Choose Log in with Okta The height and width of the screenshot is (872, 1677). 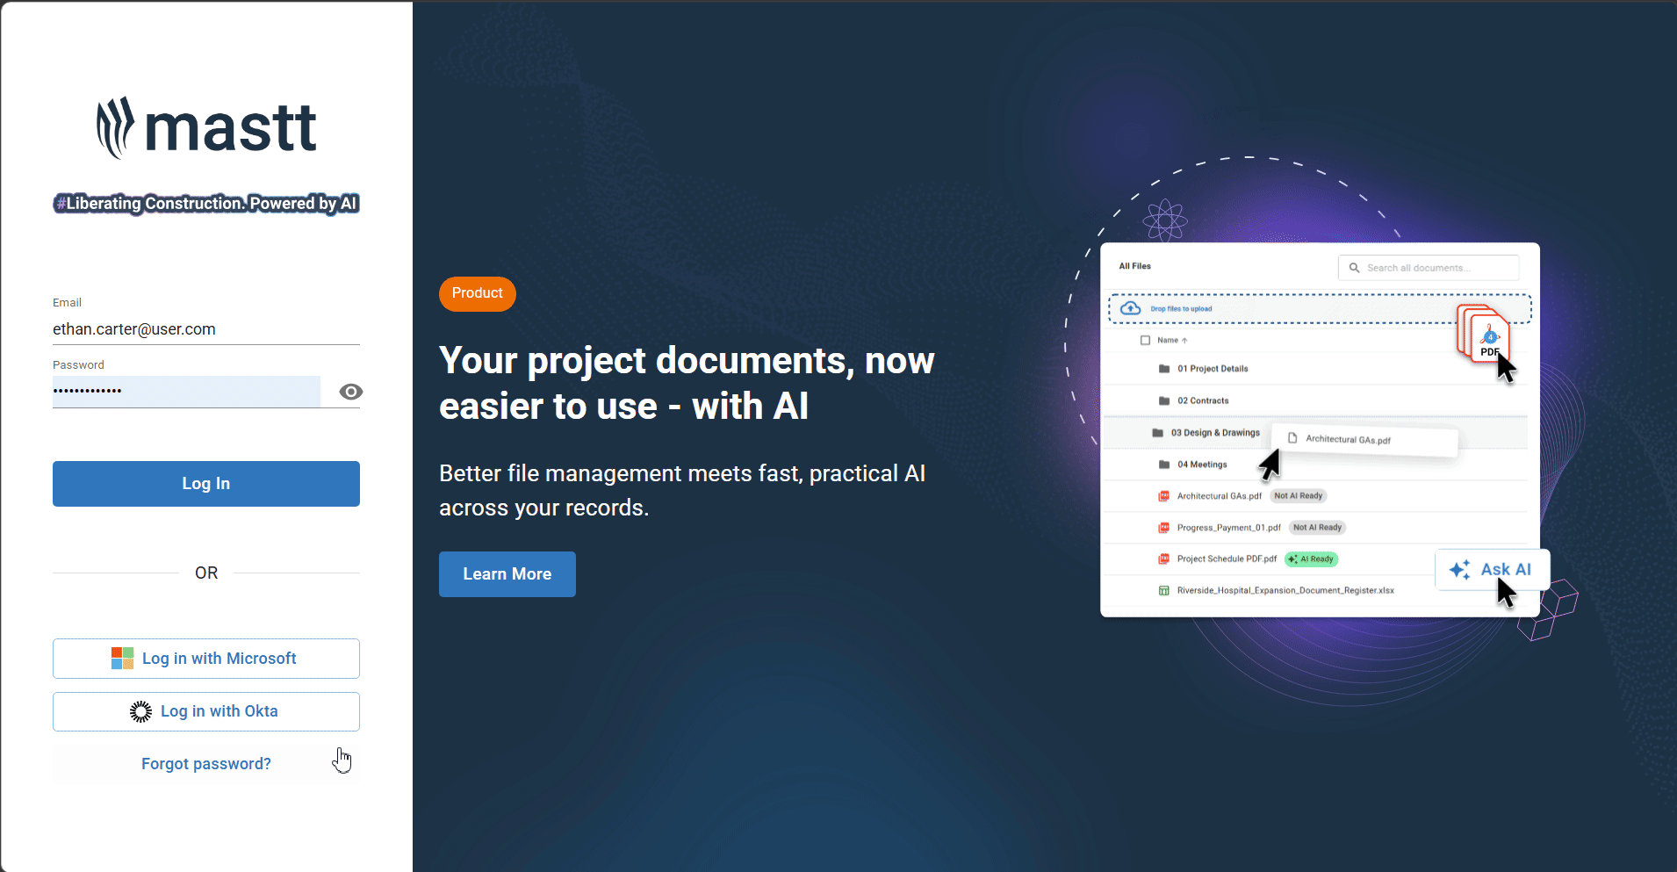[206, 711]
